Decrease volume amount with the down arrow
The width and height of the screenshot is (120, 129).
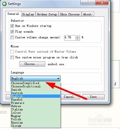pos(78,39)
